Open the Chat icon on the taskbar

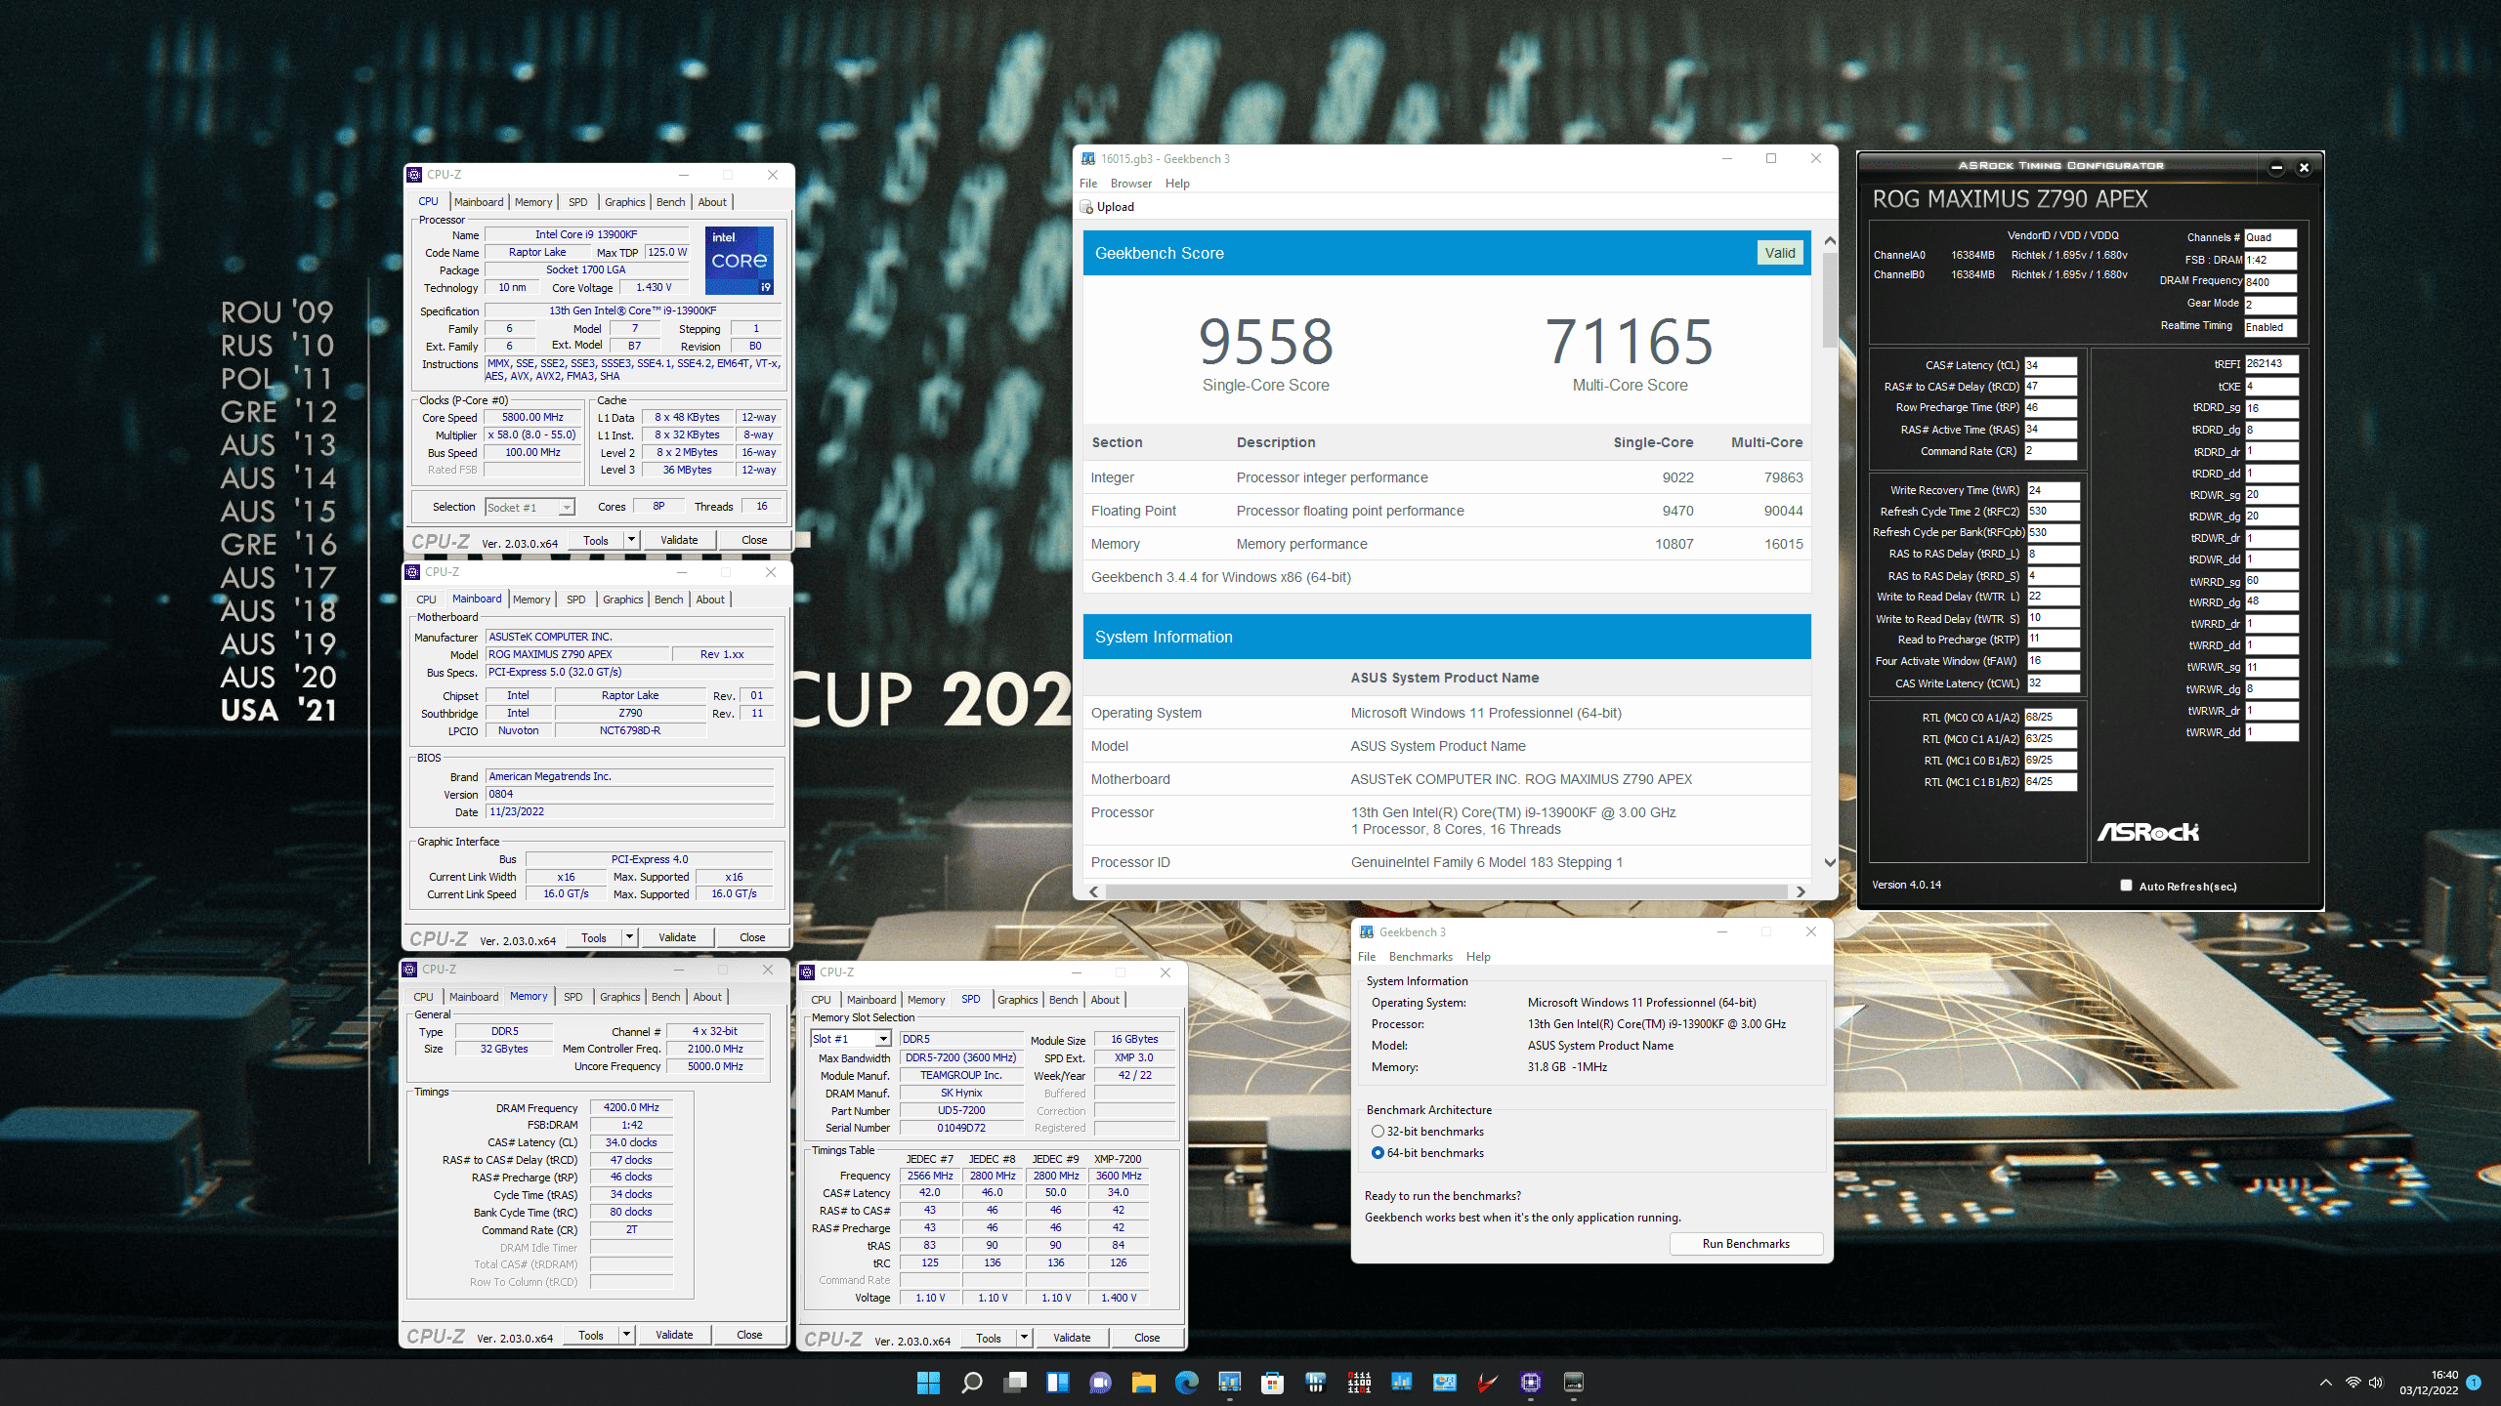tap(1101, 1382)
